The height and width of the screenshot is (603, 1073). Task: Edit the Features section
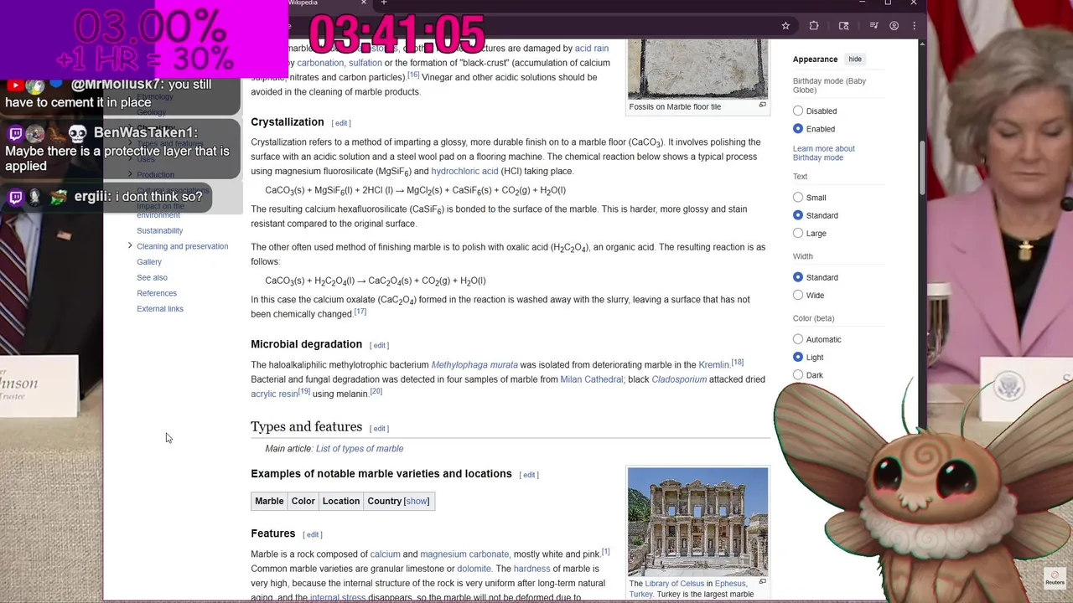(x=313, y=534)
